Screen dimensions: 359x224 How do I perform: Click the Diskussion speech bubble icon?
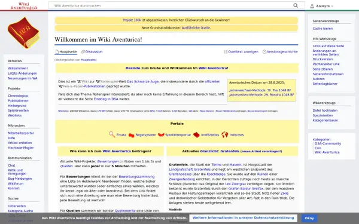(x=83, y=52)
